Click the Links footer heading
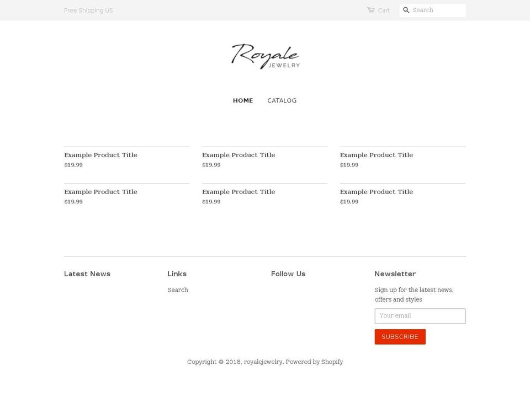 coord(177,274)
